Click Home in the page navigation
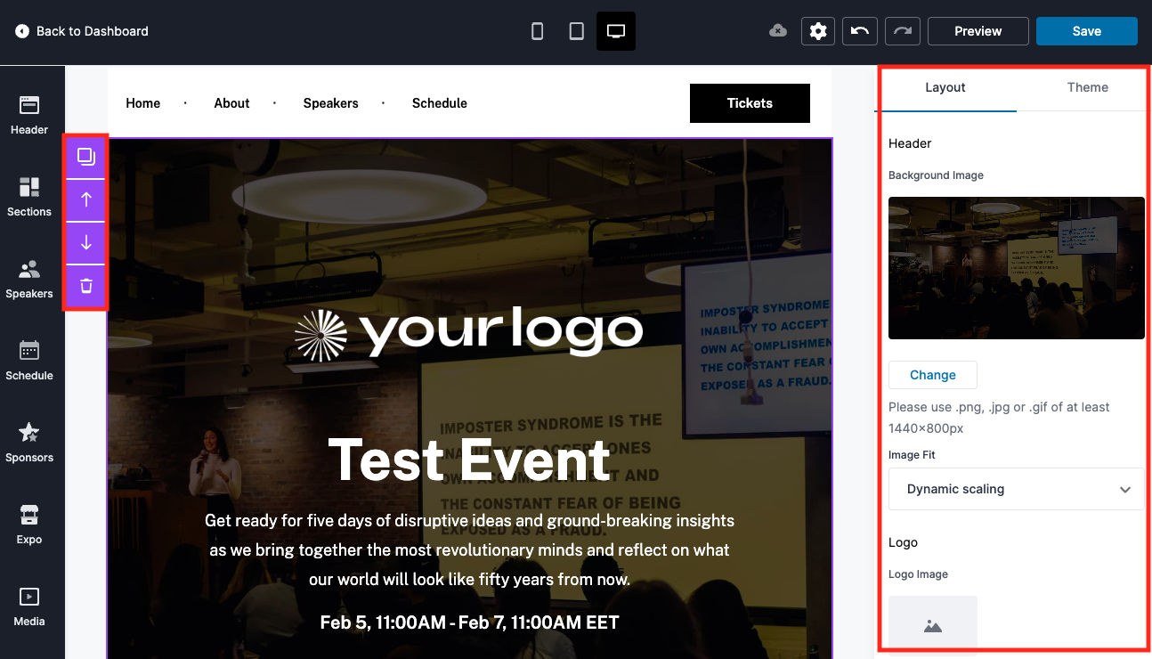The image size is (1152, 659). (143, 103)
